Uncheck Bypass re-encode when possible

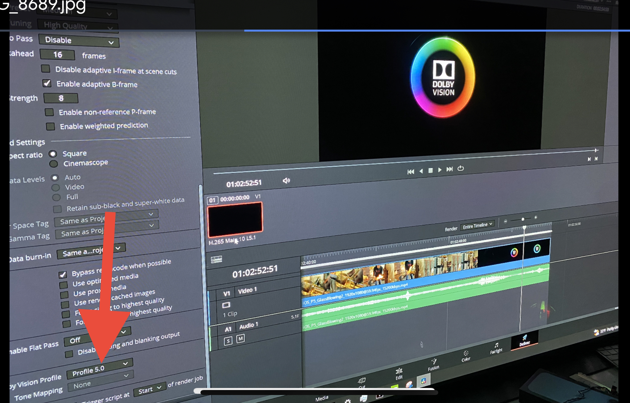(x=62, y=275)
